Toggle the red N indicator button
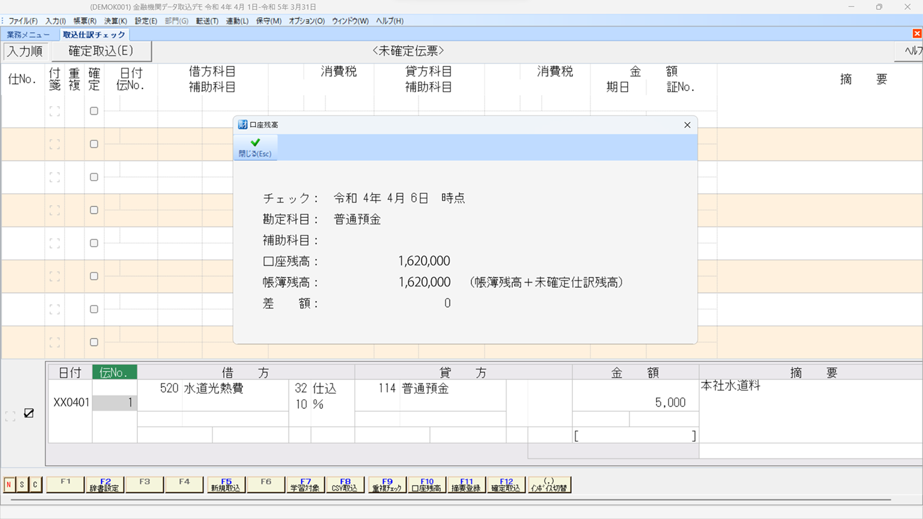923x519 pixels. (x=9, y=485)
